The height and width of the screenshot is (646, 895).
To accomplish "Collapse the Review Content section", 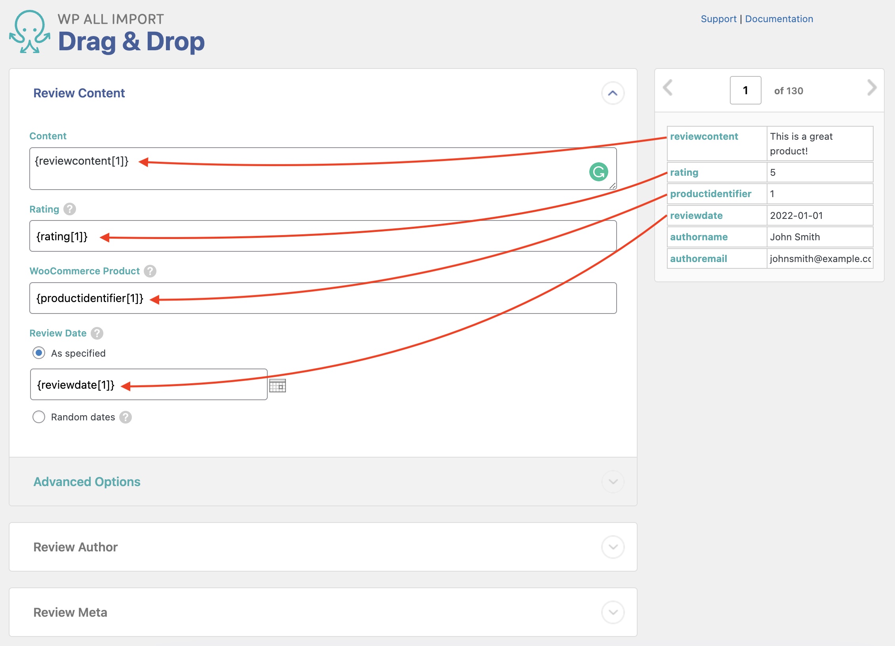I will (613, 93).
